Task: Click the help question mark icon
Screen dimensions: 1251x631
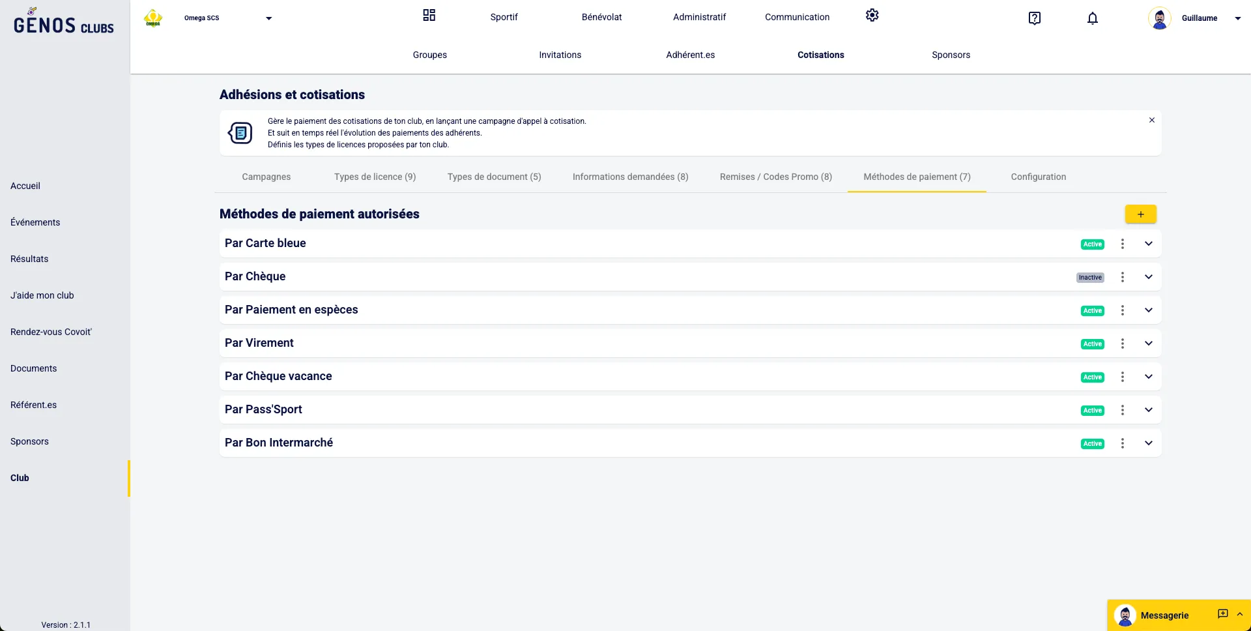Action: pyautogui.click(x=1034, y=18)
